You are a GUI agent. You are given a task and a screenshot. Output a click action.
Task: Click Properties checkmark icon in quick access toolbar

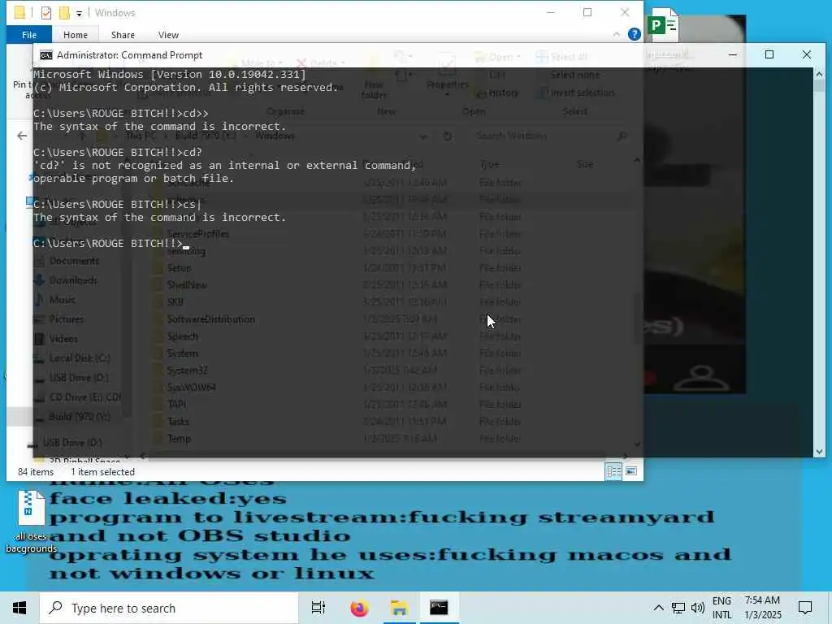click(46, 13)
